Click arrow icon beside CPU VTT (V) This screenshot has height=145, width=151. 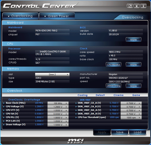click(4, 110)
